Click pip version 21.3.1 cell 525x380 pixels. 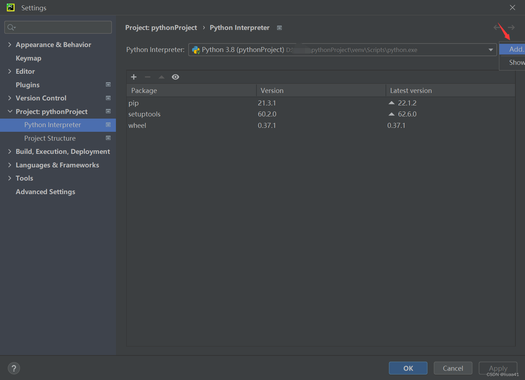(267, 103)
